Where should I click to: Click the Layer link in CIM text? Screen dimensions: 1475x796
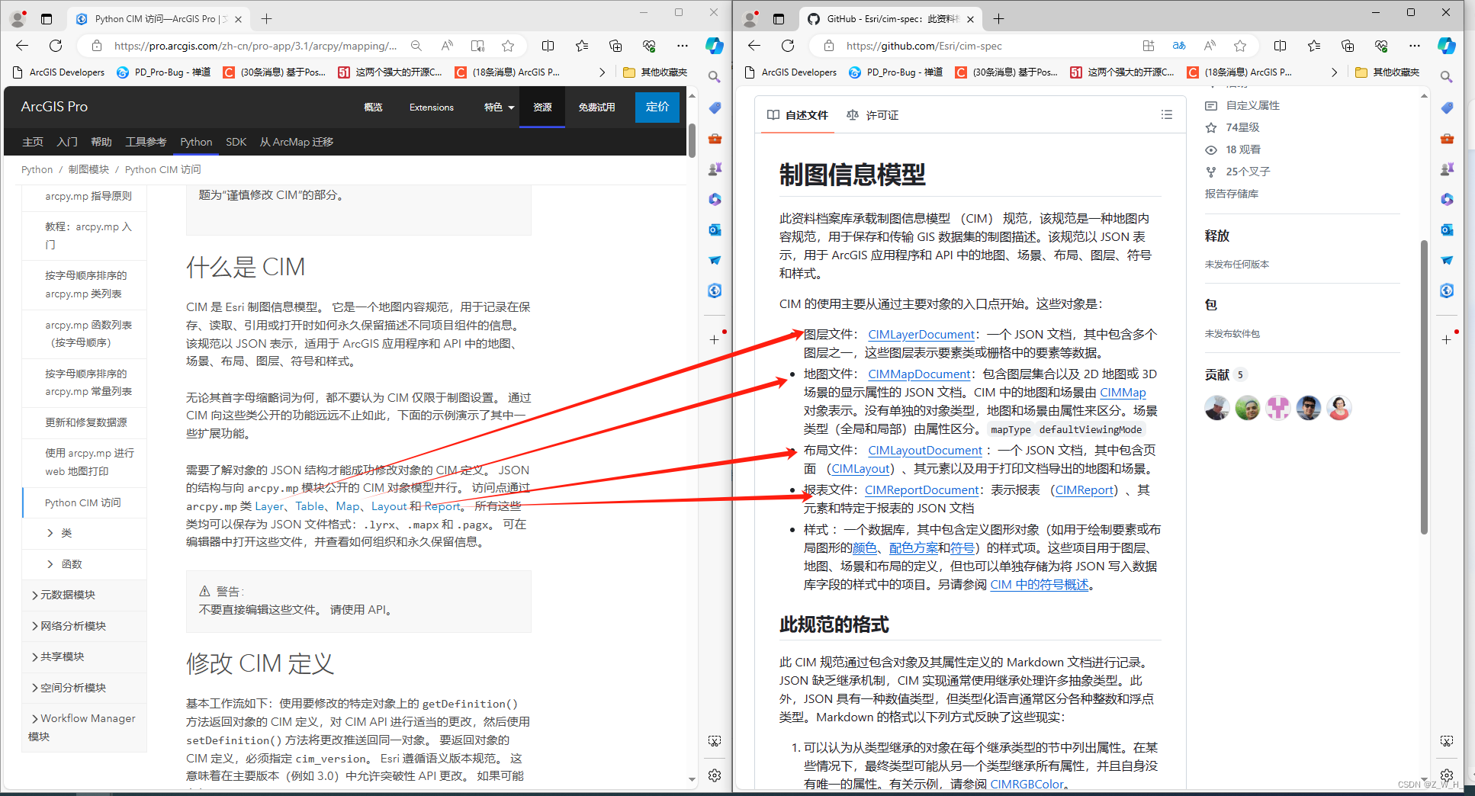[269, 506]
